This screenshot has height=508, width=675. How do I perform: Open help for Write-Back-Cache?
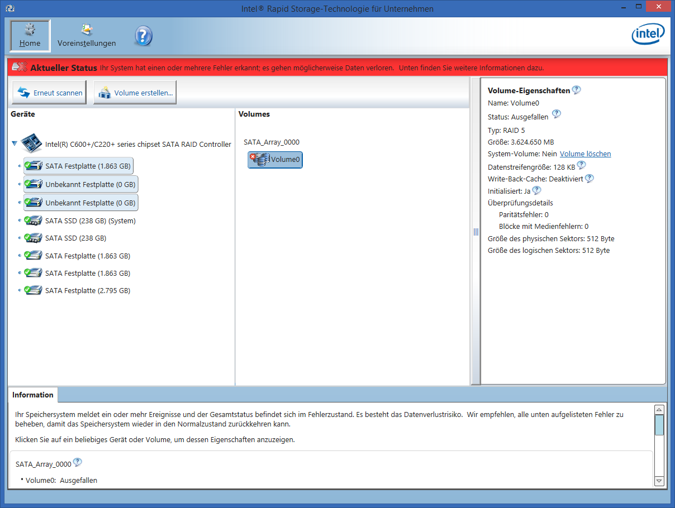click(589, 178)
